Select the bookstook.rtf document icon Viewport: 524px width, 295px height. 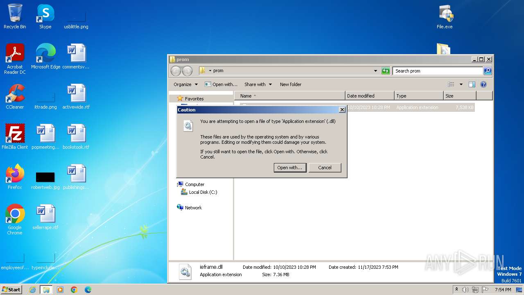[x=76, y=136]
